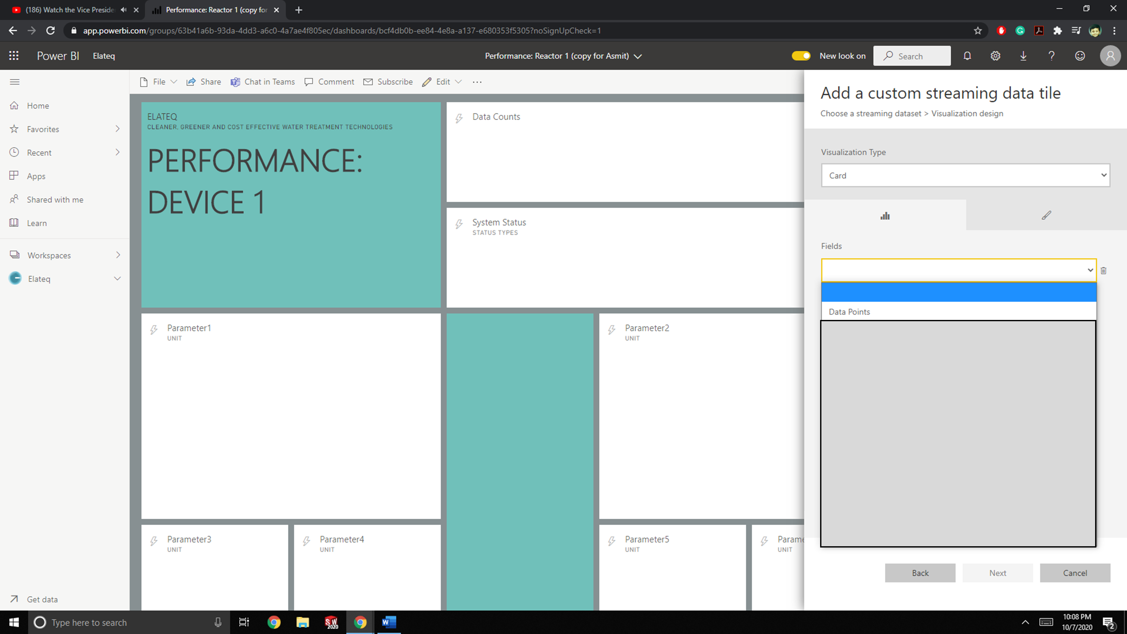Click Share in the toolbar
Viewport: 1127px width, 634px height.
204,82
